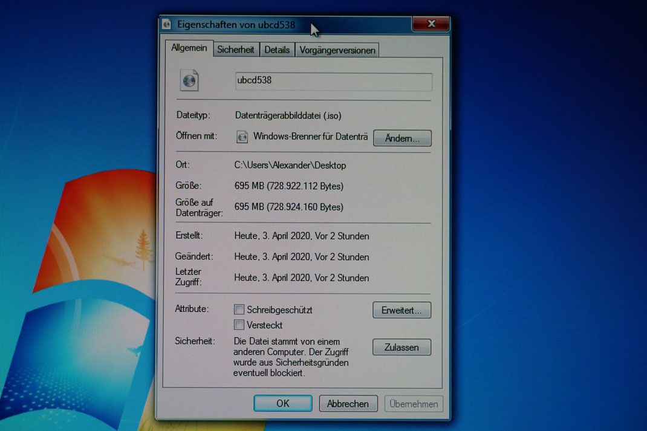Click Zulassen to unblock file
The height and width of the screenshot is (431, 647).
tap(402, 347)
